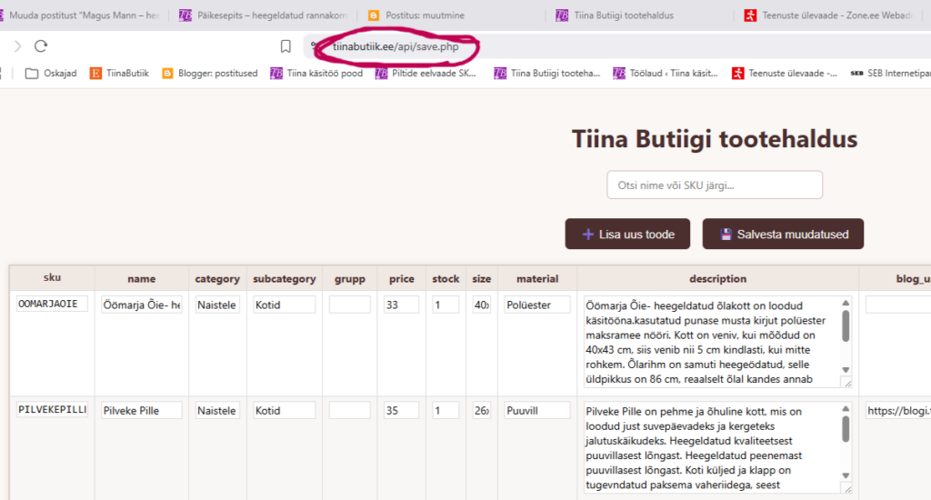Edit the OOMARJAOIE sku field
The width and height of the screenshot is (931, 500).
(x=52, y=304)
